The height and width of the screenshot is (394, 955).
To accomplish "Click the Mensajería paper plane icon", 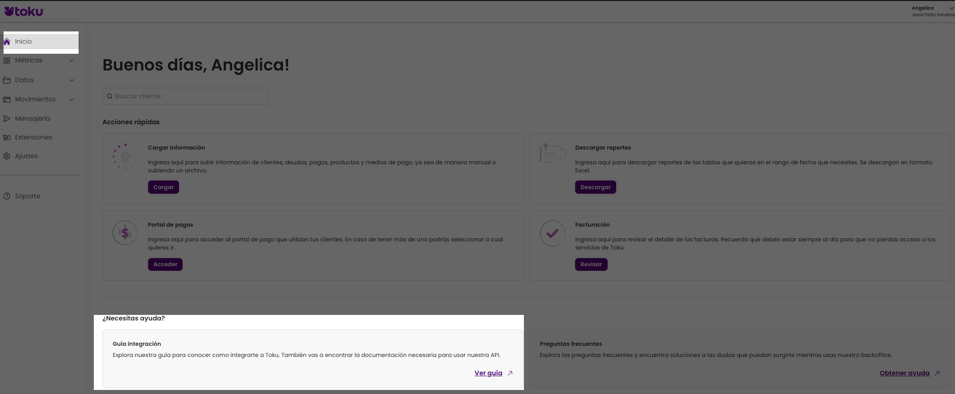I will 7,119.
